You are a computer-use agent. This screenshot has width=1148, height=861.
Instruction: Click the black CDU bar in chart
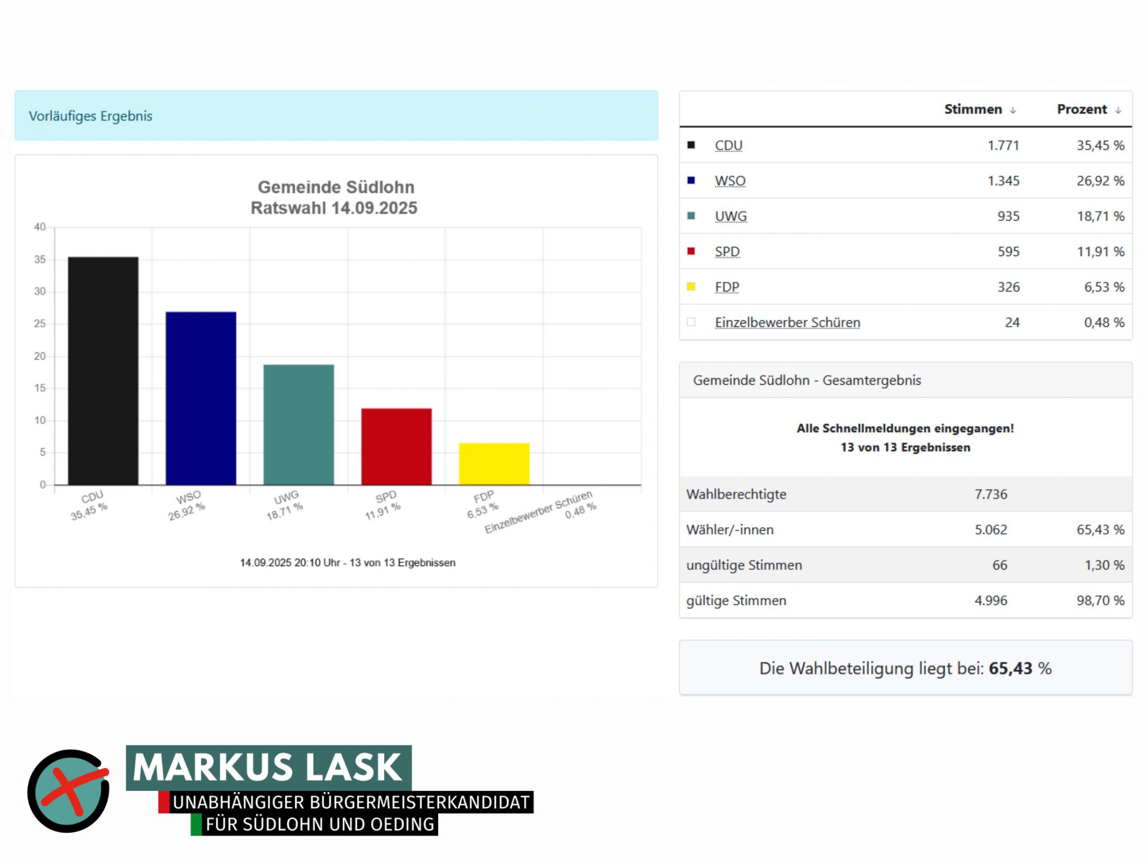tap(103, 370)
